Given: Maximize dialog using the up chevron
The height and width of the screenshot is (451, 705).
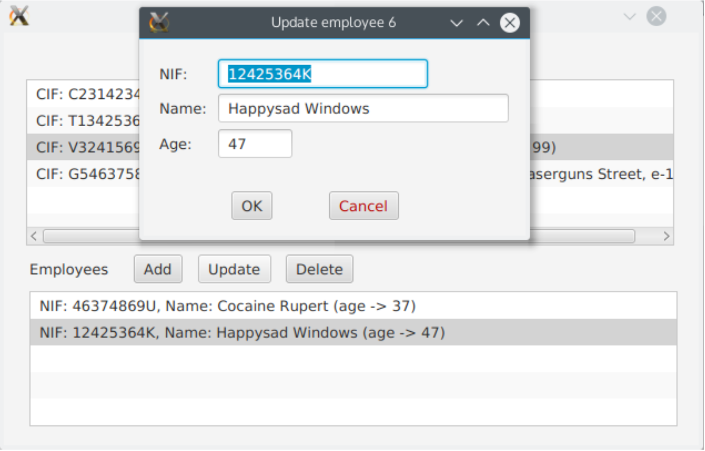Looking at the screenshot, I should 483,23.
